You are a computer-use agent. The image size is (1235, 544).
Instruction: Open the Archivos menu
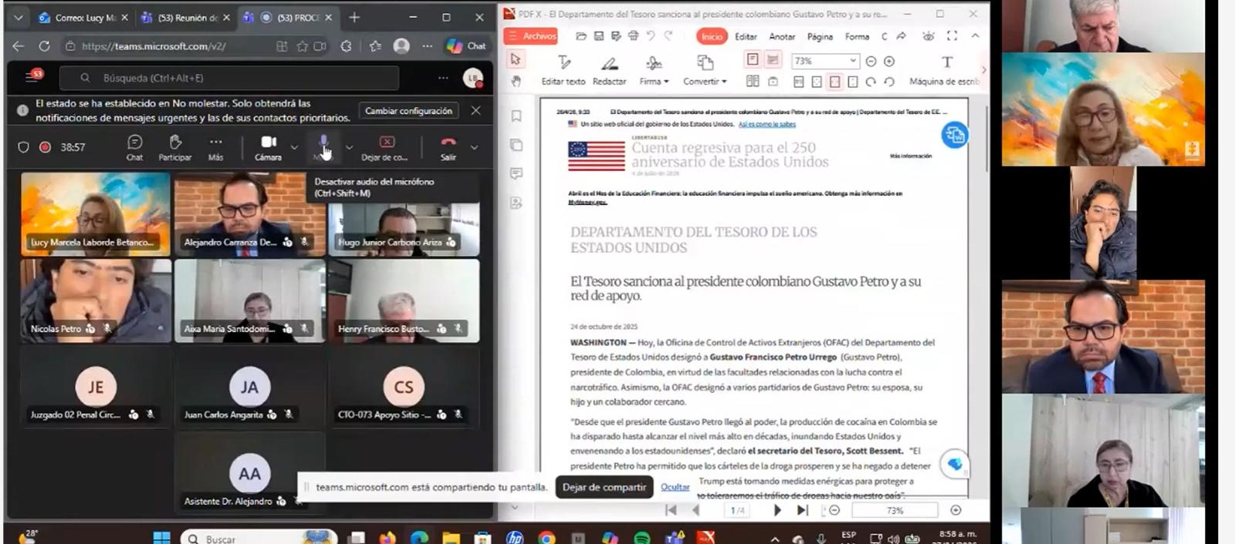click(532, 36)
